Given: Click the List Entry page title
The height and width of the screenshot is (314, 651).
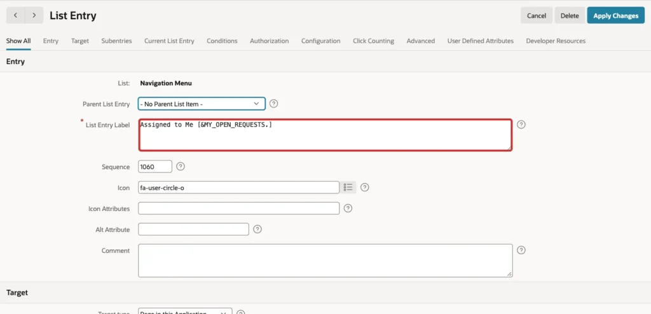Looking at the screenshot, I should point(73,16).
